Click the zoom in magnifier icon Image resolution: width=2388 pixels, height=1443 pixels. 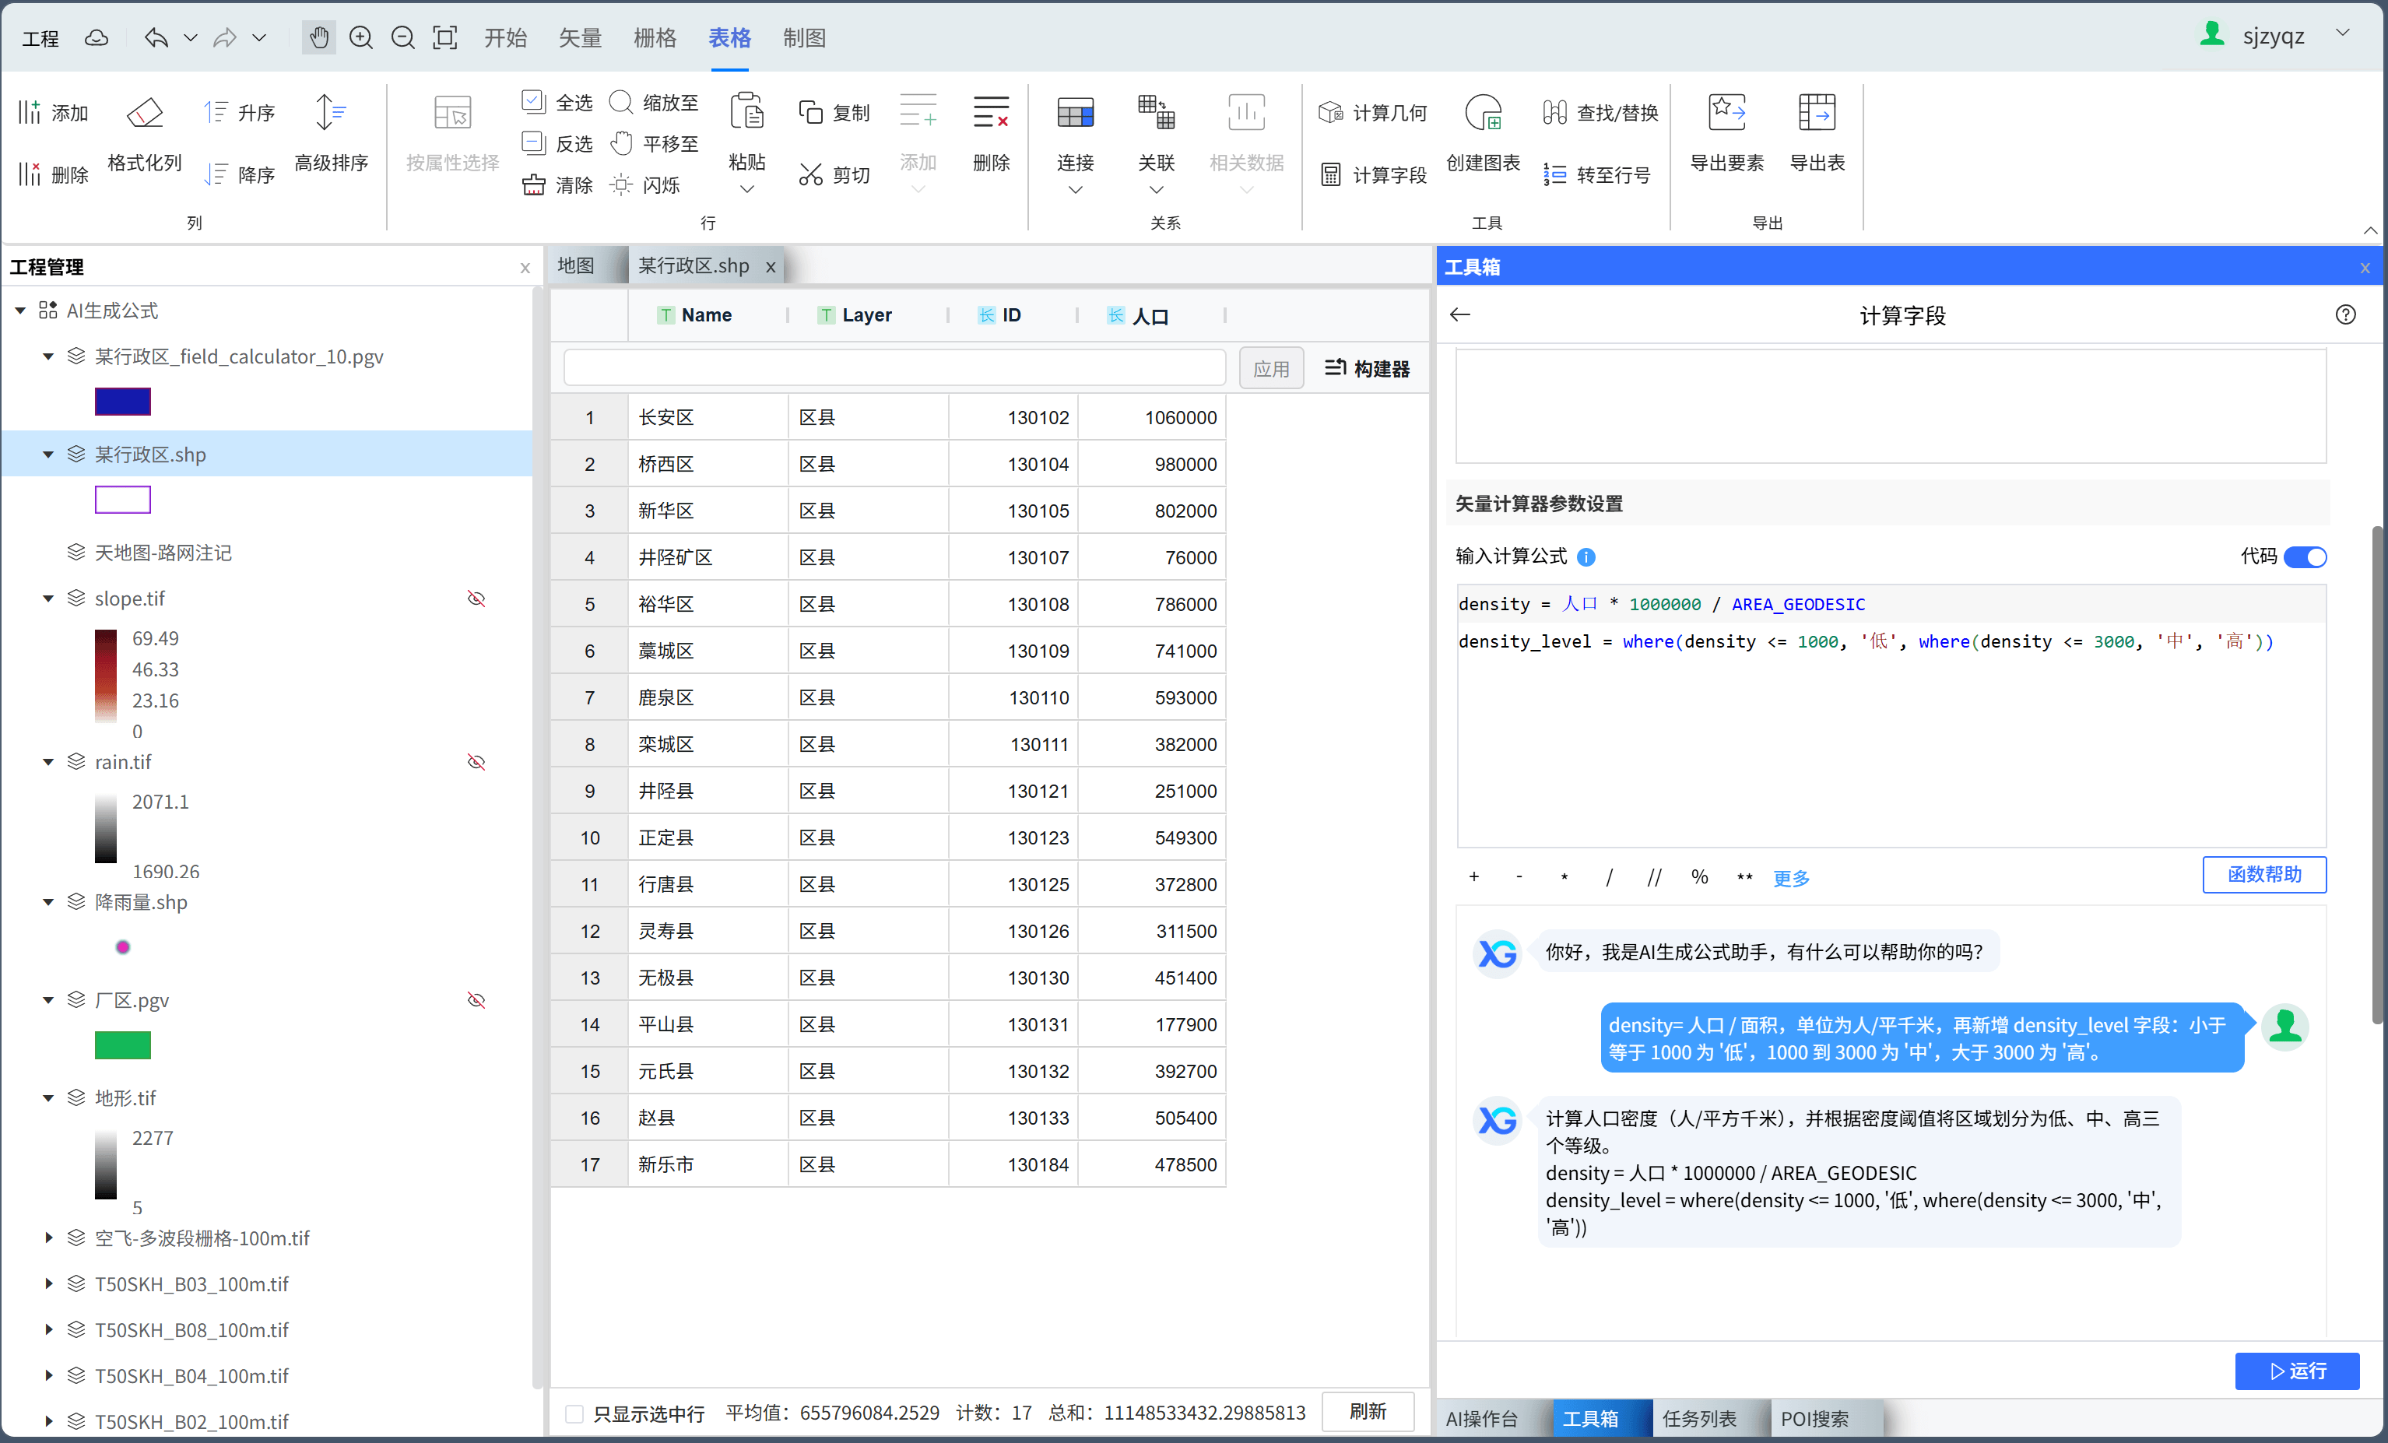[360, 38]
